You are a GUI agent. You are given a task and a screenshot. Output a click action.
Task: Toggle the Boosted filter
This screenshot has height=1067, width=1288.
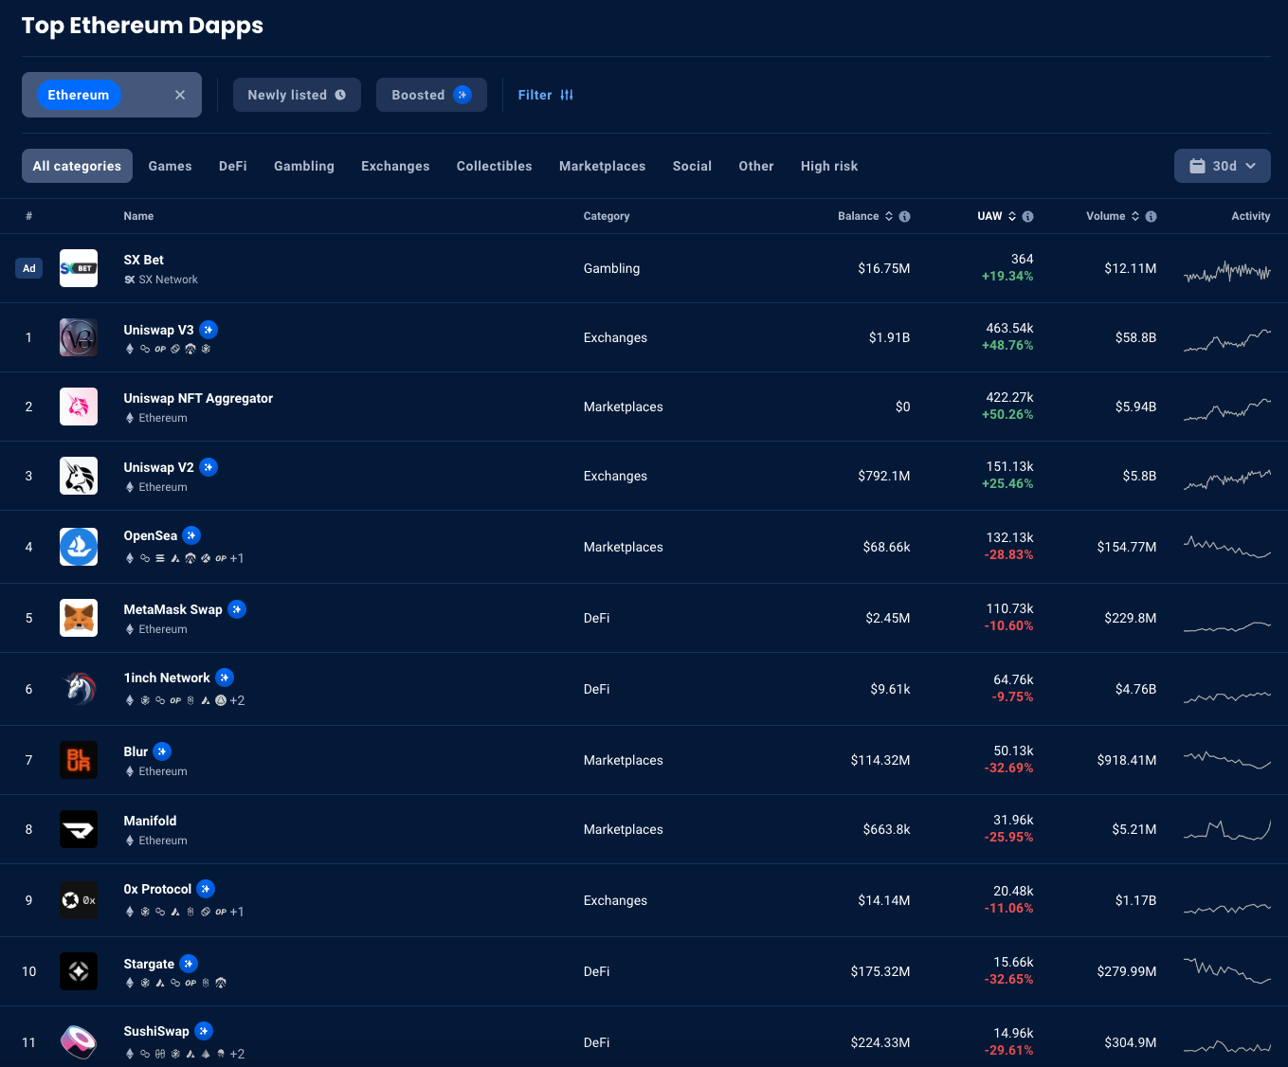pos(431,95)
